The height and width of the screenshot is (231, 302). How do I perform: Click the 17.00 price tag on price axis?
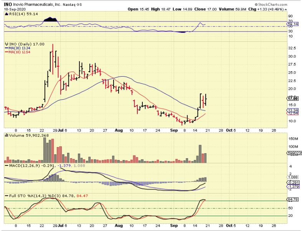293,99
